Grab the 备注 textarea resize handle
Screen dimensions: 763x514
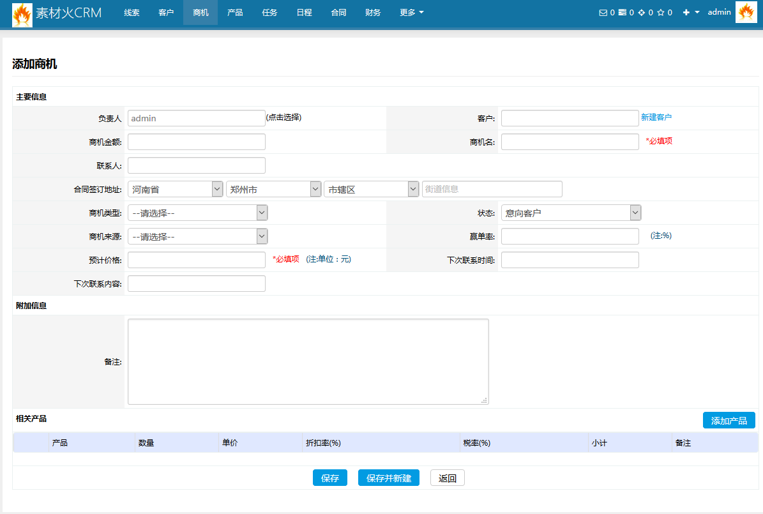click(484, 400)
